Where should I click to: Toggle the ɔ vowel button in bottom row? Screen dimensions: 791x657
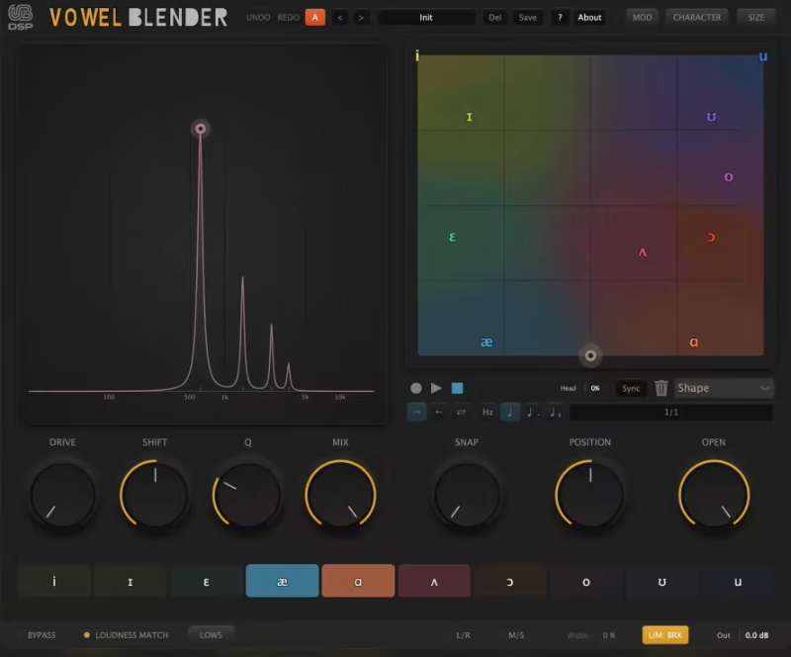[x=510, y=581]
